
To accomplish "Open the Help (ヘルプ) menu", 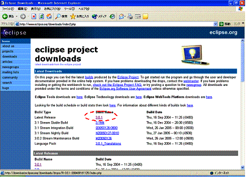I will [x=84, y=9].
